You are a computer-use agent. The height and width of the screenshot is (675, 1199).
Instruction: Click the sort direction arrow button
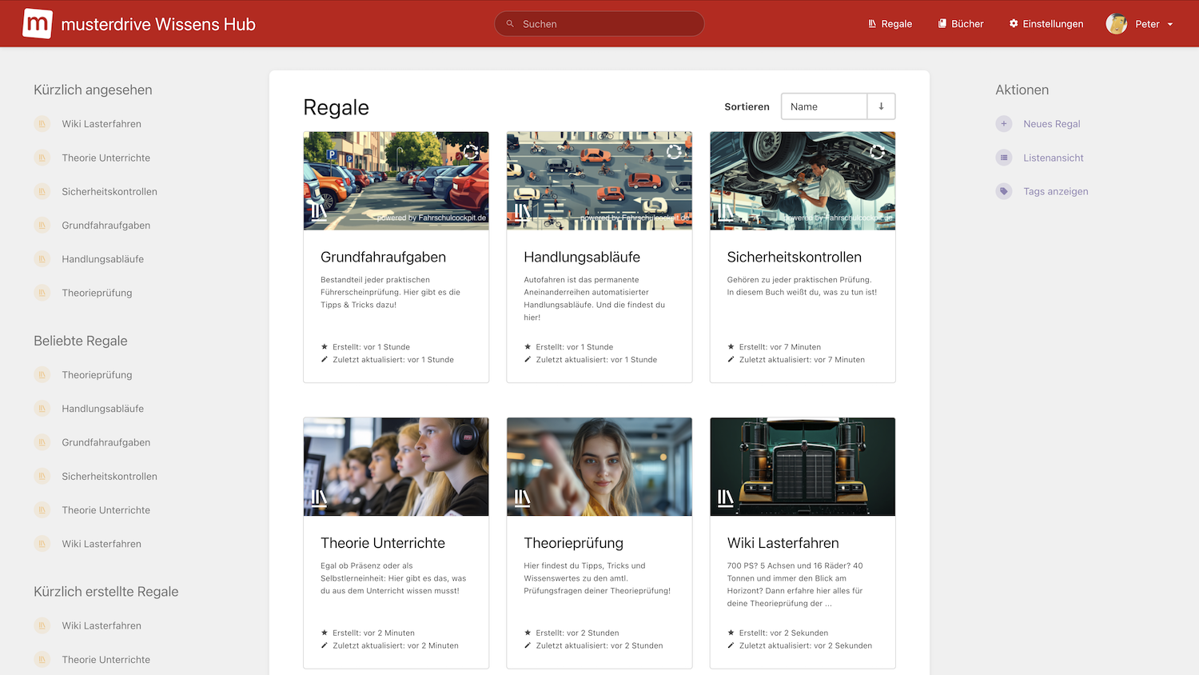point(881,106)
